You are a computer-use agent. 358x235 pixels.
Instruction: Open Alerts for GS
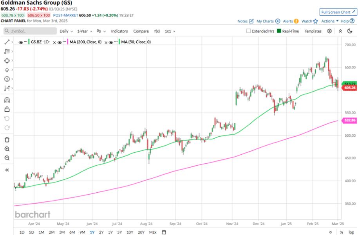pos(291,21)
